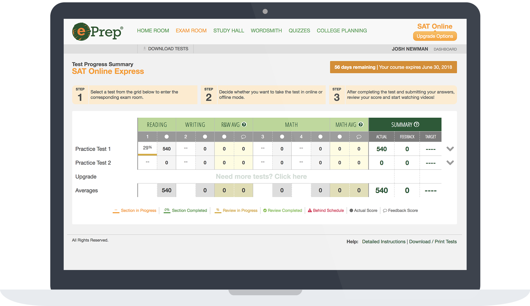Click the R&W AVG help question icon
This screenshot has height=306, width=530.
(x=244, y=125)
